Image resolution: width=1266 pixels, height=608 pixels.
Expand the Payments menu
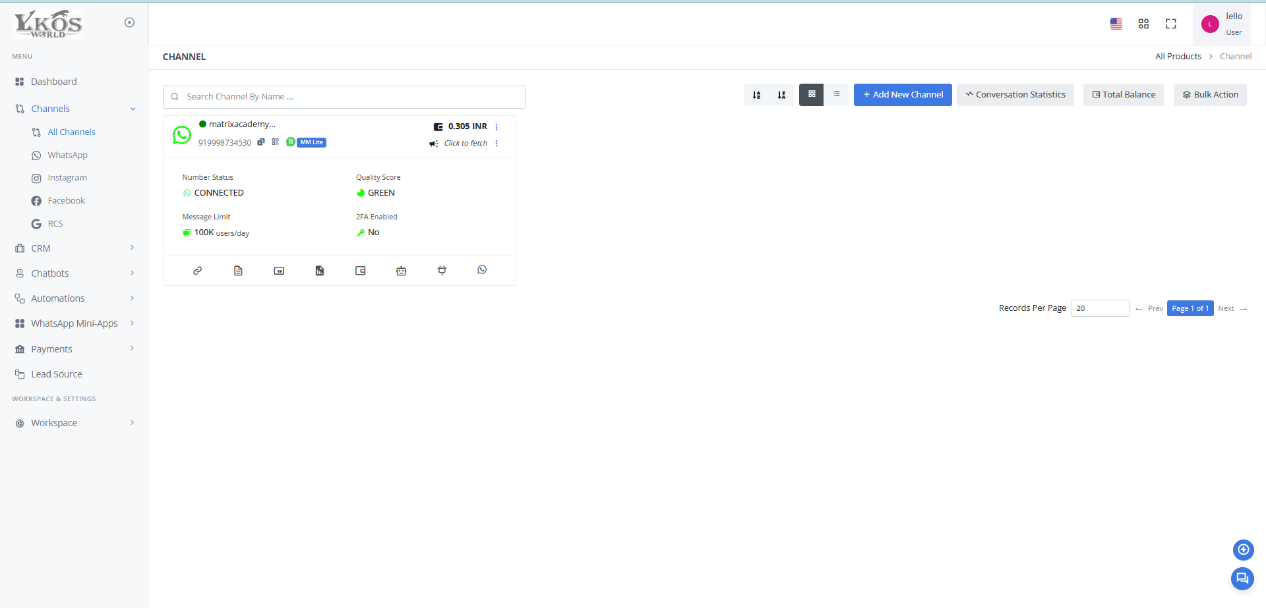tap(74, 349)
